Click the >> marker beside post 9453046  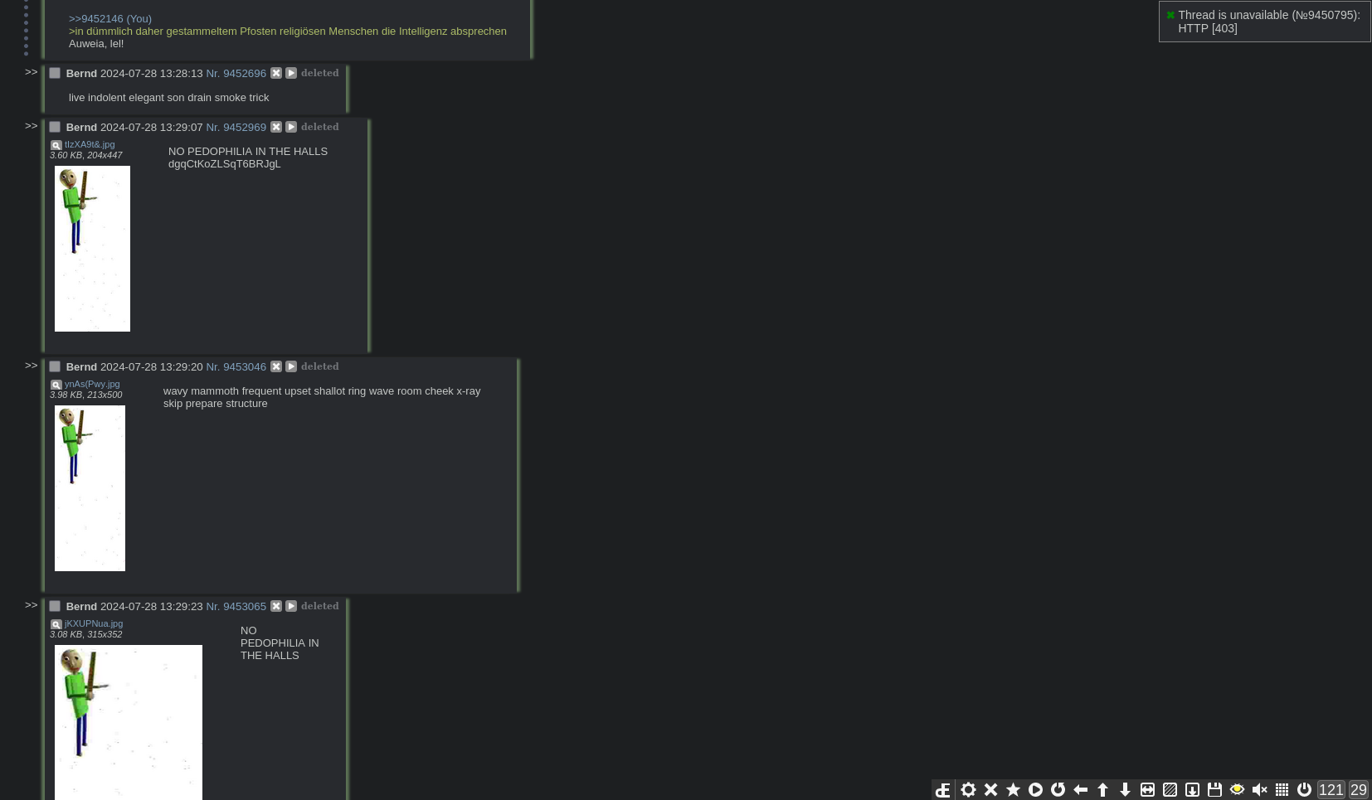[x=32, y=366]
